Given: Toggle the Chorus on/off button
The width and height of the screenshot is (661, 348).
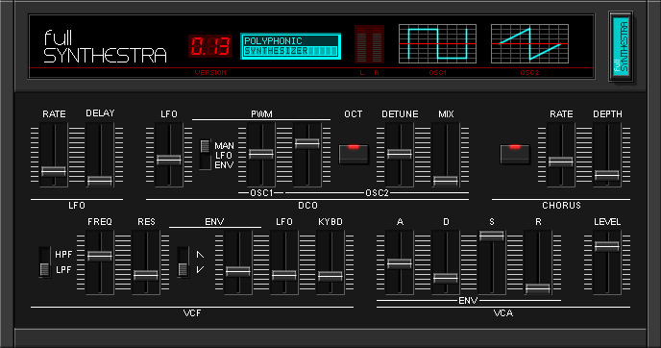Looking at the screenshot, I should pos(515,154).
